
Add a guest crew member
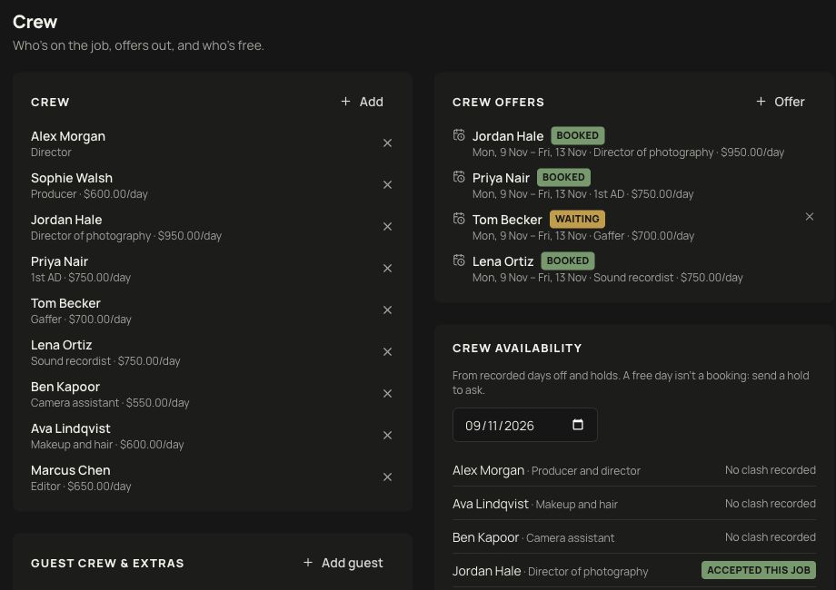point(343,563)
